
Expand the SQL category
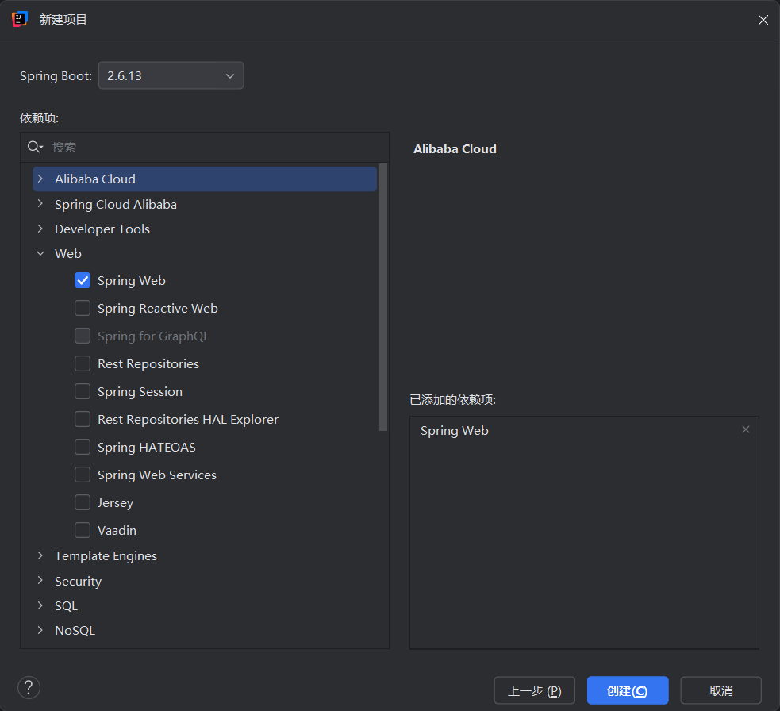point(40,605)
